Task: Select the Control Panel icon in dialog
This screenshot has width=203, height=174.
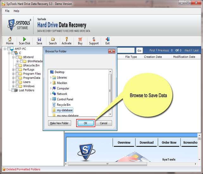Action: (54, 99)
